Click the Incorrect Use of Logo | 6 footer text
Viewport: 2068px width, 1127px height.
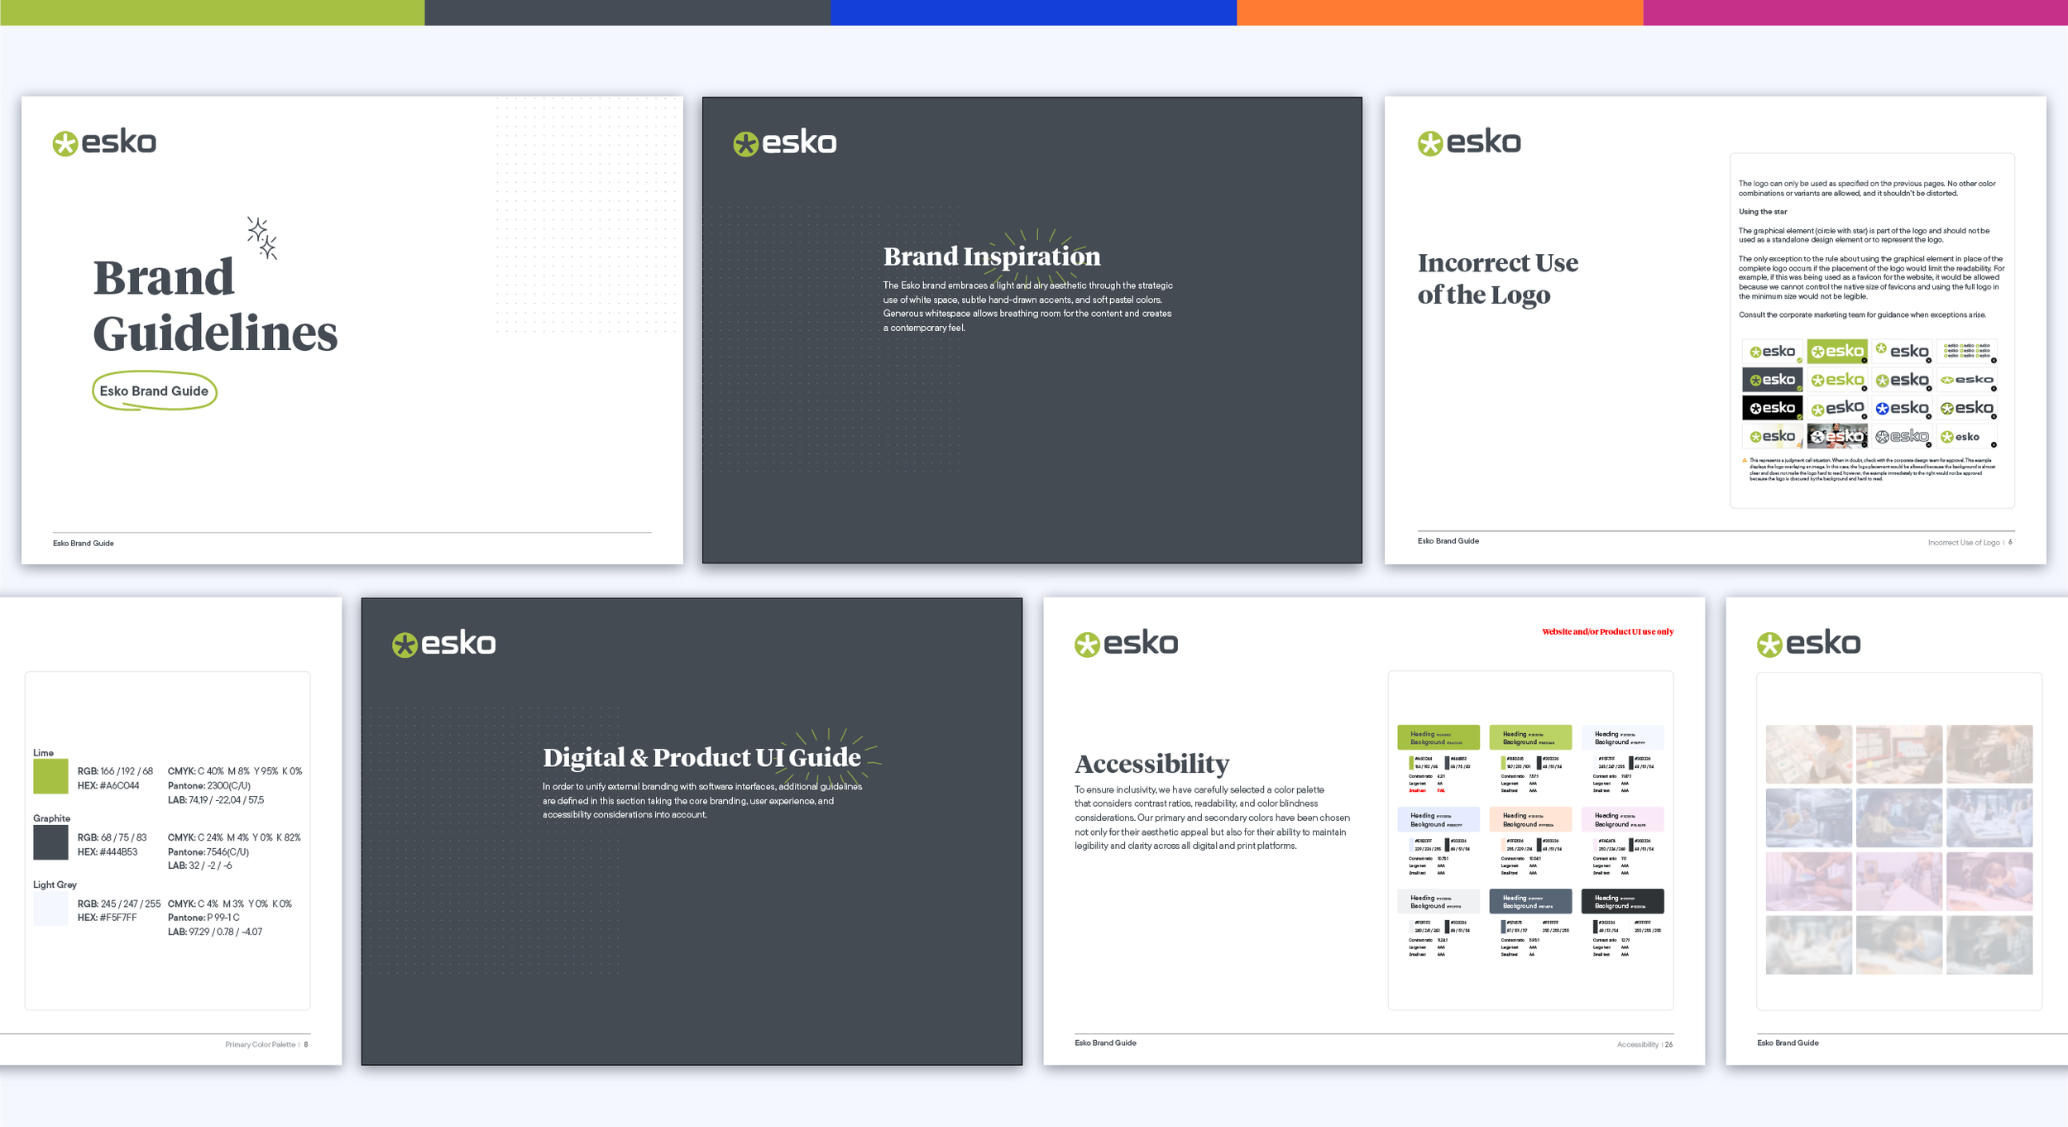tap(1970, 543)
